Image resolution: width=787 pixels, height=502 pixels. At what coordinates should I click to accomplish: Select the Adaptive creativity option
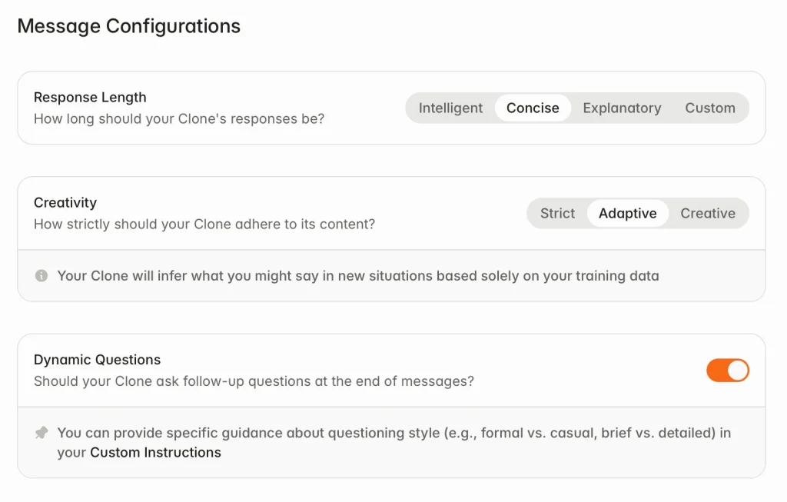[627, 214]
